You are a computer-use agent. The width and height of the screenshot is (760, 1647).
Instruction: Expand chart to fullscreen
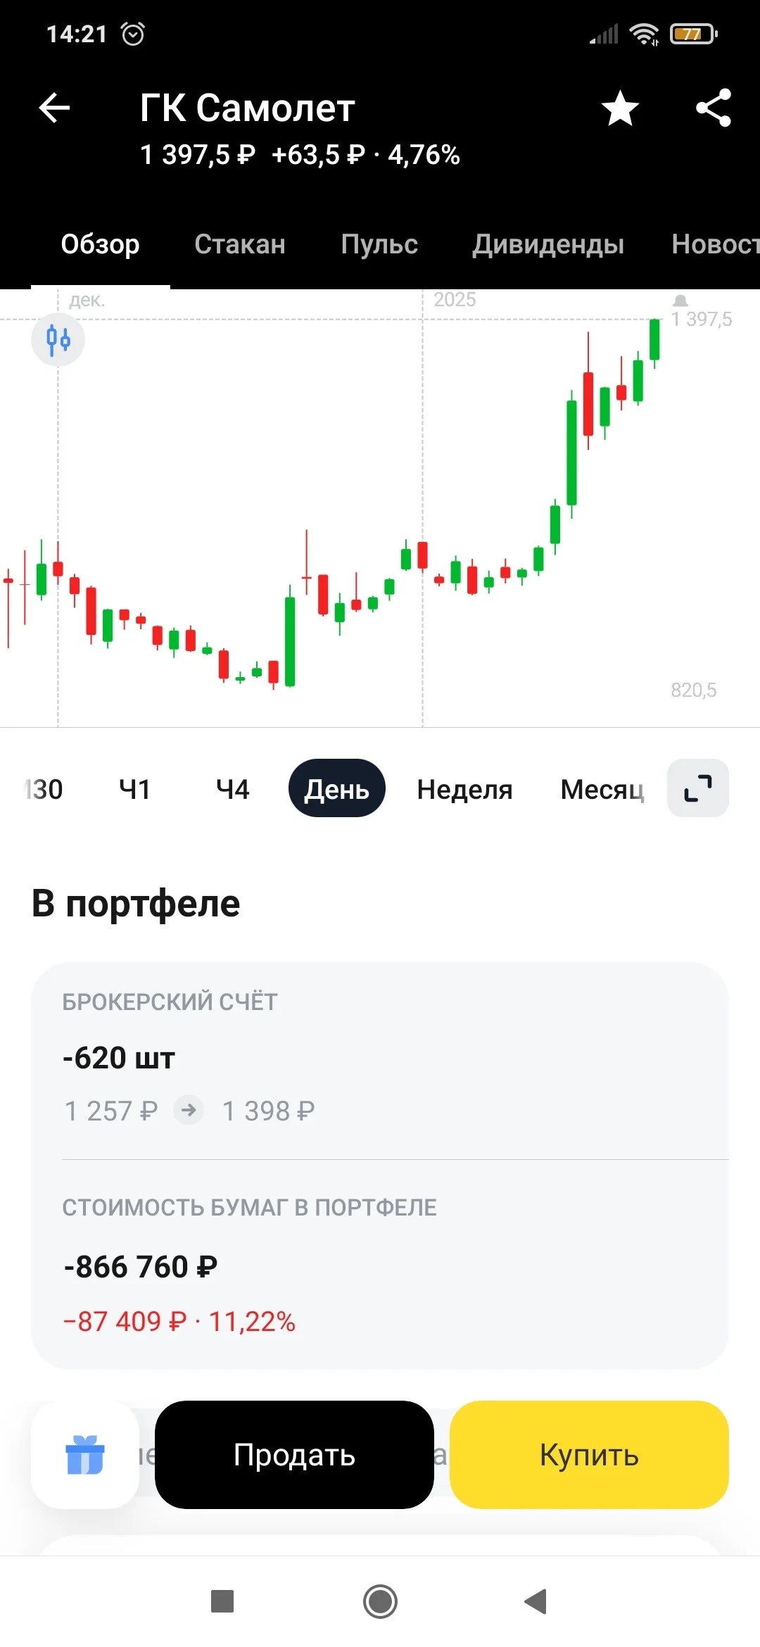click(x=698, y=788)
